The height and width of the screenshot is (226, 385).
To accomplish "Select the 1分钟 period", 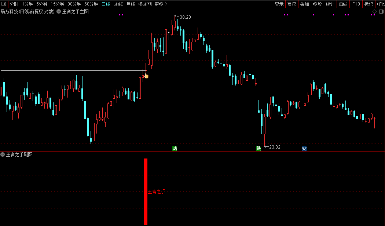I will (x=27, y=4).
